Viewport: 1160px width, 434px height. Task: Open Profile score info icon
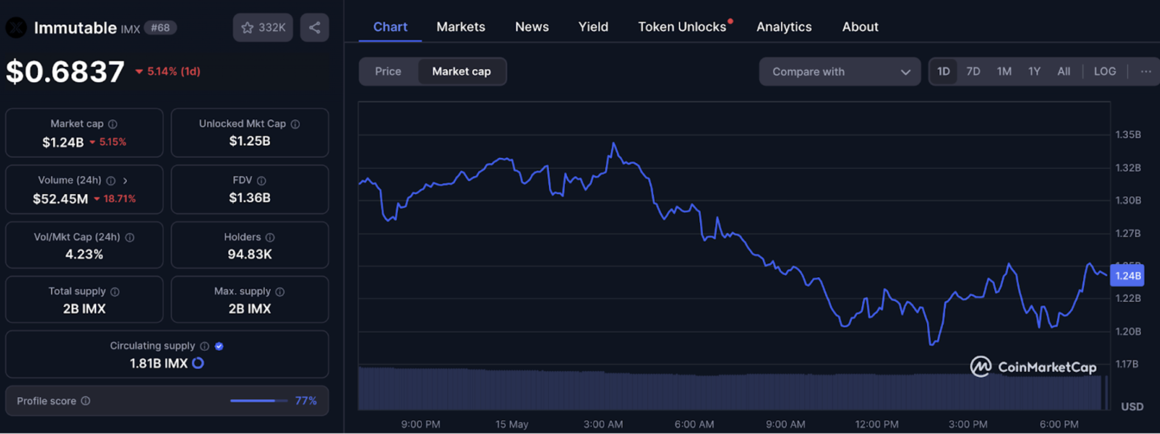pos(86,401)
